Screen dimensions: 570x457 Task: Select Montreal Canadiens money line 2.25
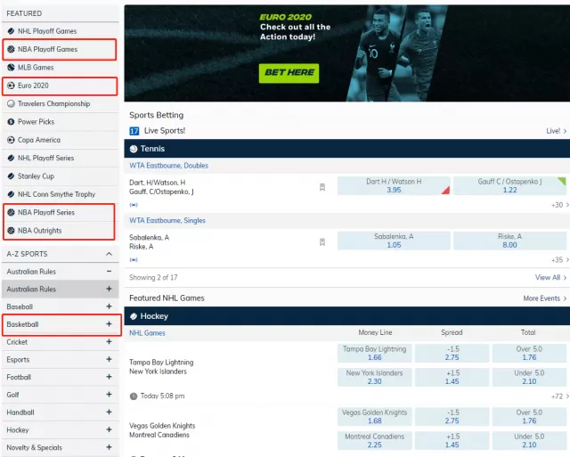point(374,441)
